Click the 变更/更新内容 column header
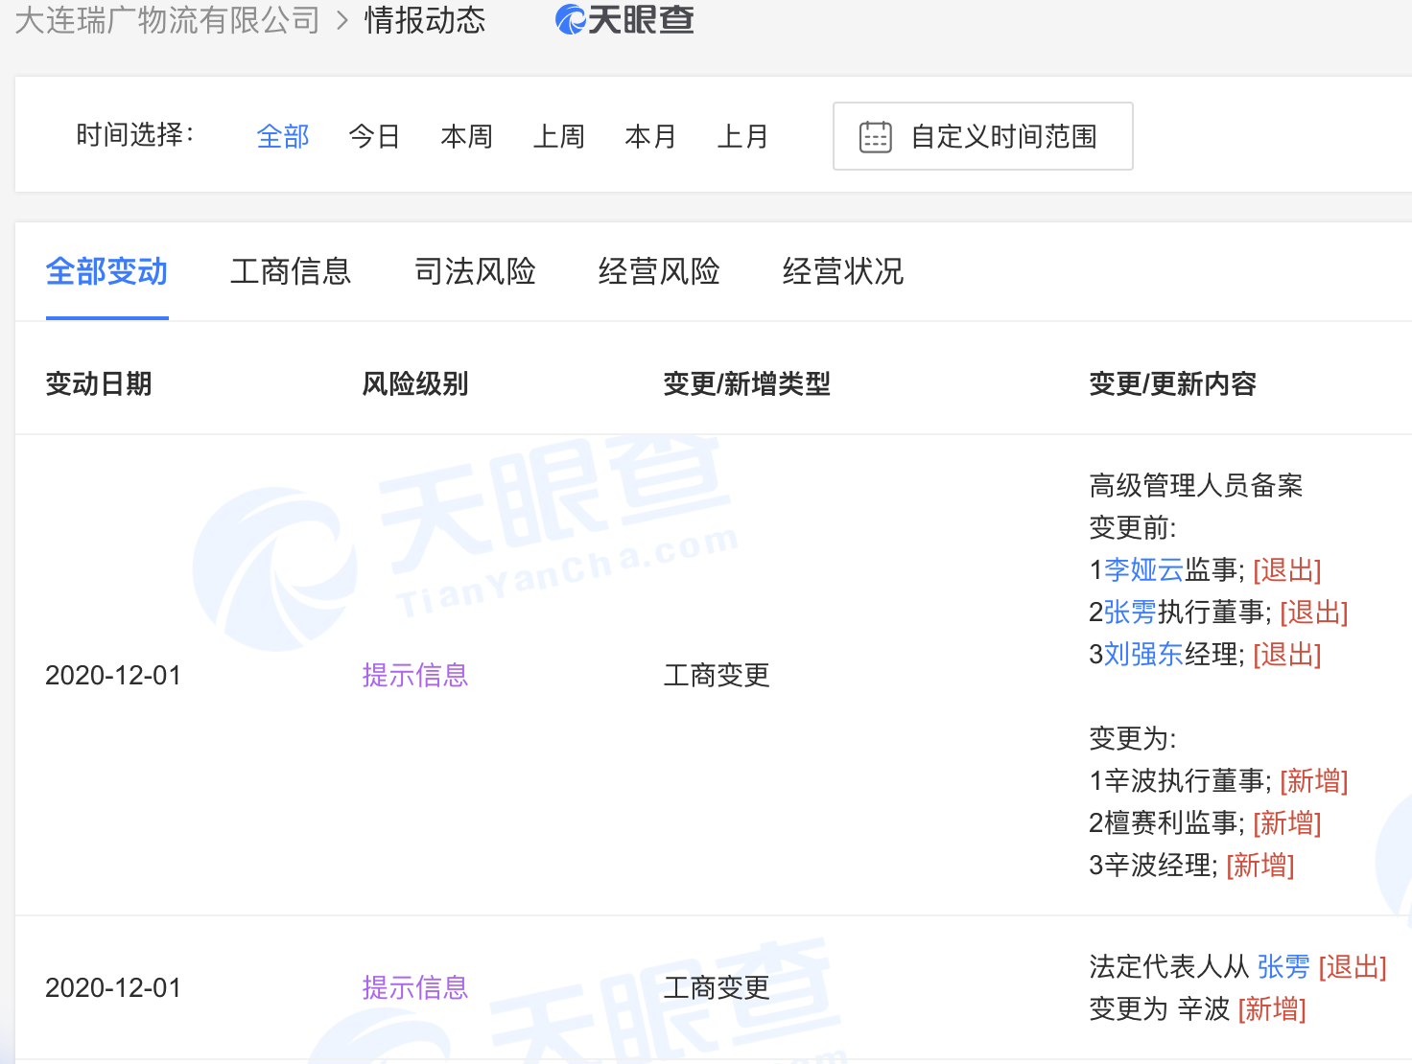The width and height of the screenshot is (1412, 1064). coord(1173,384)
